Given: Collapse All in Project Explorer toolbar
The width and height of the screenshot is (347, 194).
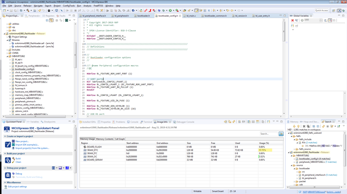Looking at the screenshot, I should (47, 20).
